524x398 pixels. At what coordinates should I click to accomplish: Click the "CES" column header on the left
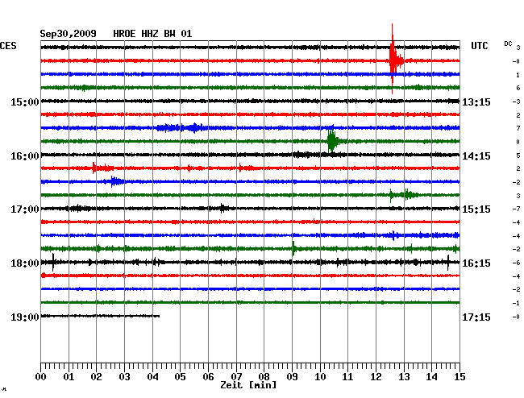[8, 46]
